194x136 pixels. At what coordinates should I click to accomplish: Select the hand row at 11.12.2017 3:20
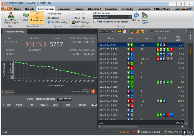point(141,101)
